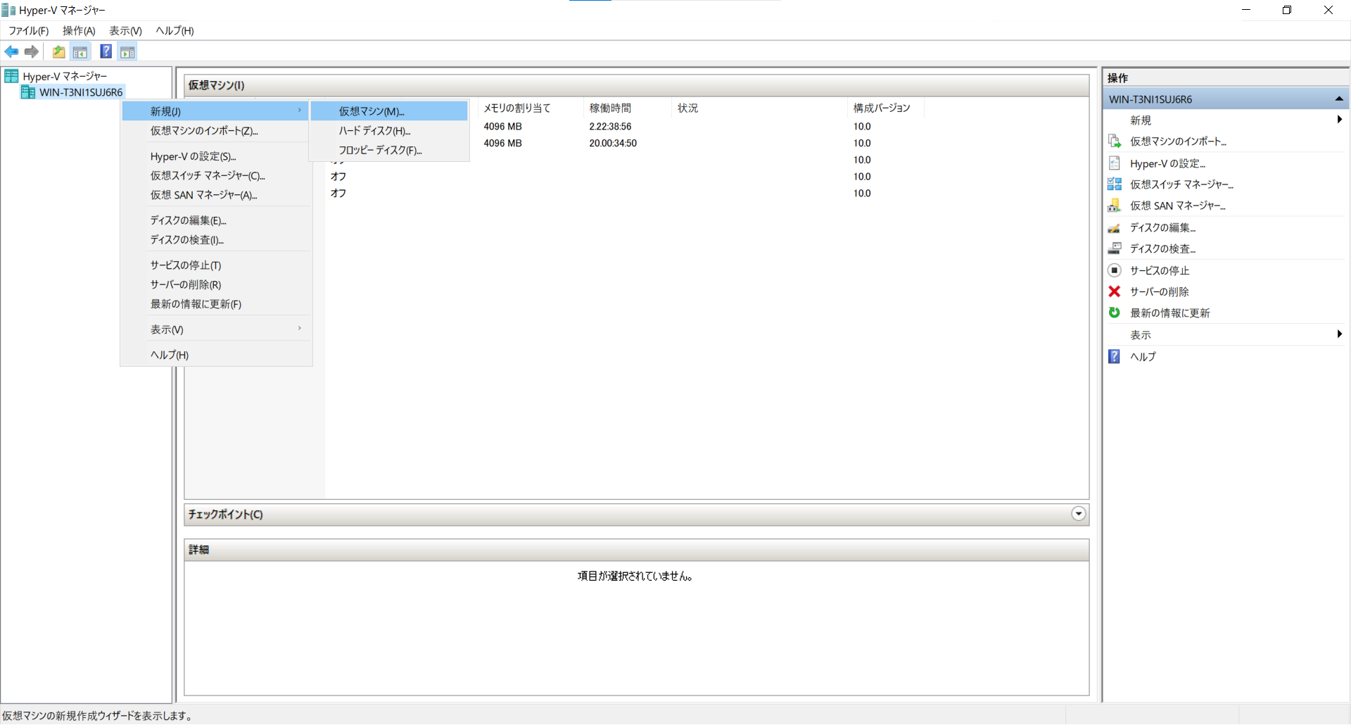Open the ファイル(F) menu

pos(28,31)
